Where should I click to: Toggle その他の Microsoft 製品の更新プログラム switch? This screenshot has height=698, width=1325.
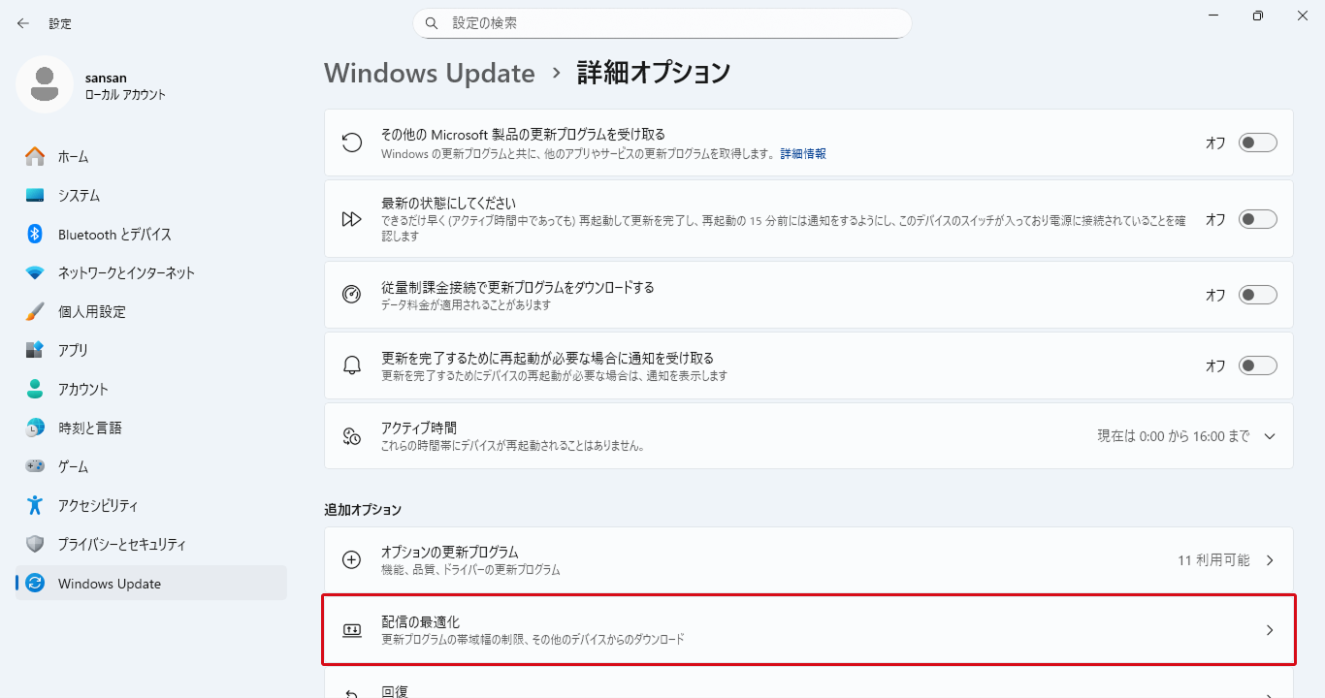click(1258, 143)
